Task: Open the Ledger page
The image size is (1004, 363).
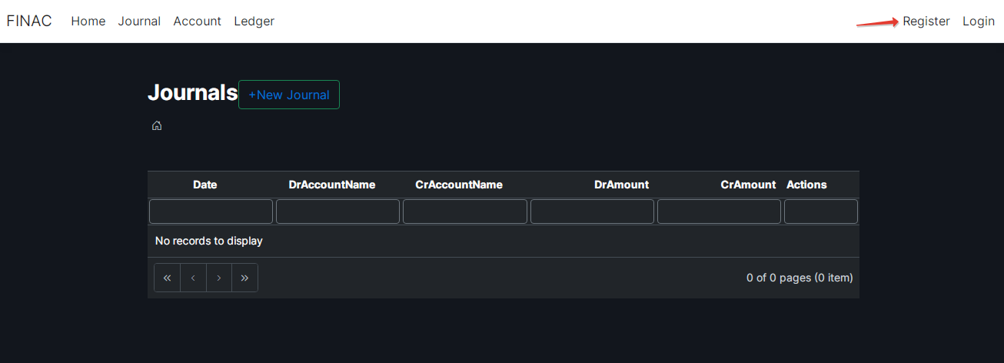Action: click(254, 21)
